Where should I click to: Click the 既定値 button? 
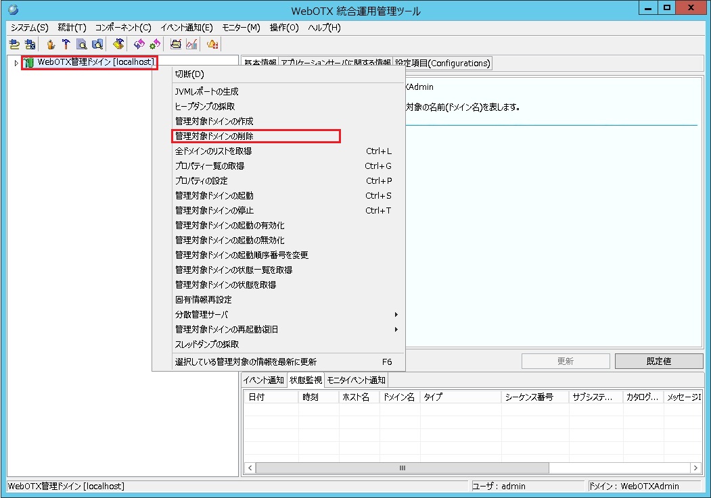658,361
